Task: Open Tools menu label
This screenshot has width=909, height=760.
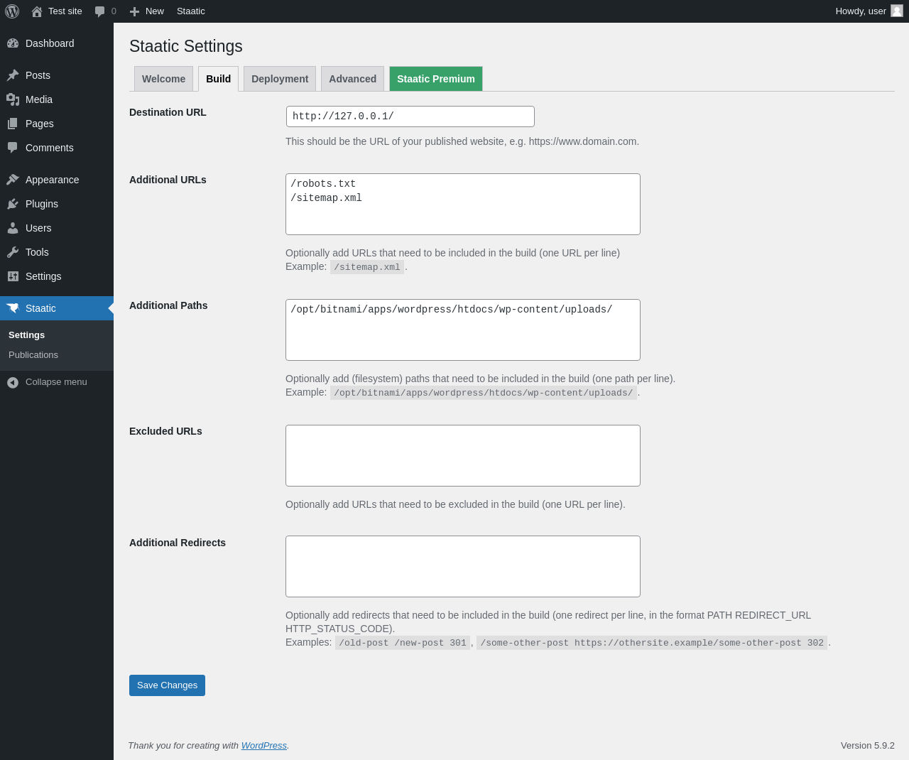Action: [x=37, y=252]
